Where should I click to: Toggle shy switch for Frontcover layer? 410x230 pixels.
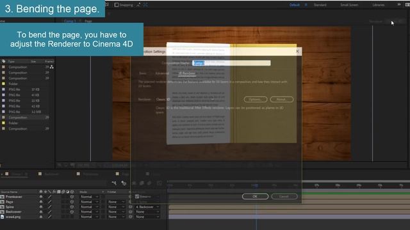tap(41, 197)
